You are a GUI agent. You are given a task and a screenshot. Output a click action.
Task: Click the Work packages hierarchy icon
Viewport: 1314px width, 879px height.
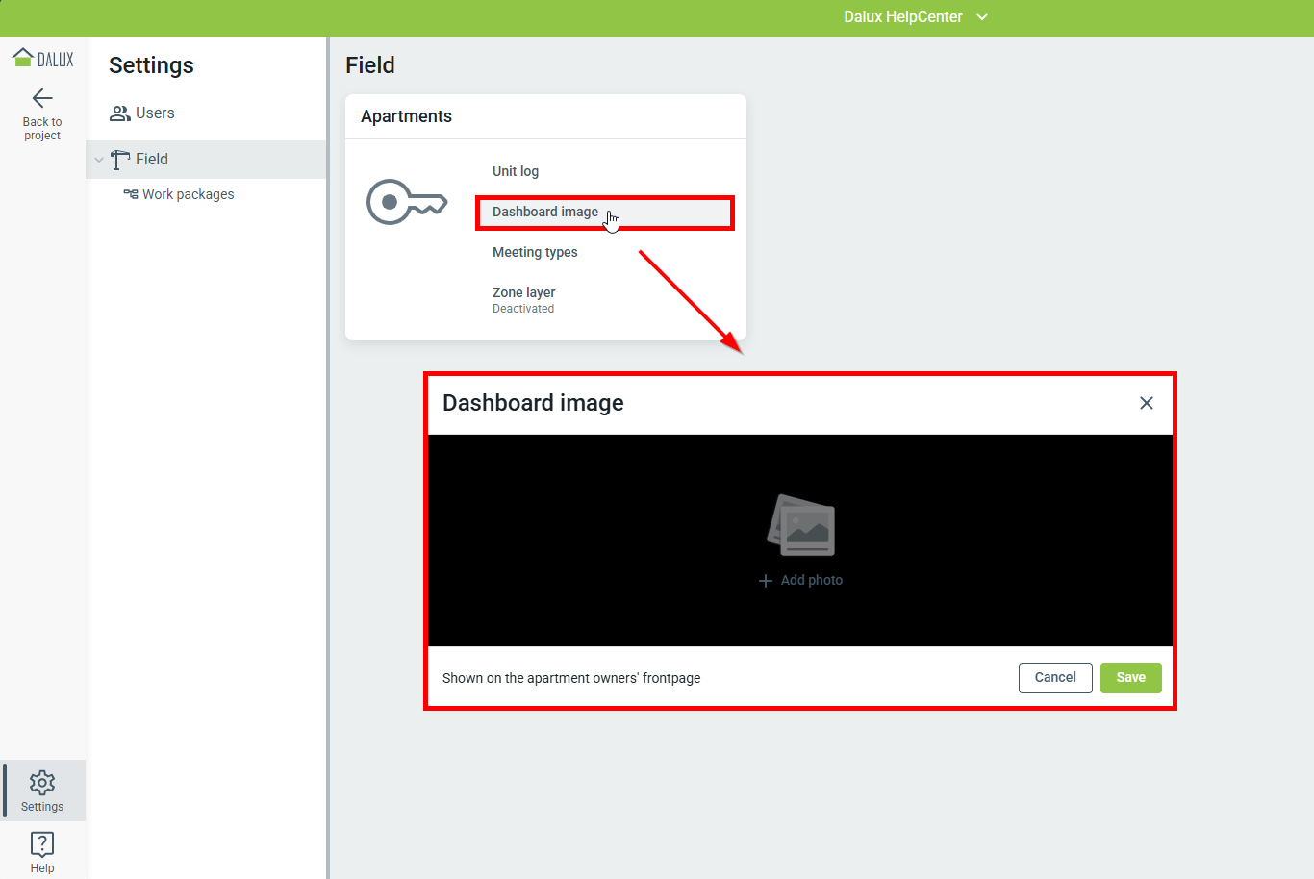(131, 194)
